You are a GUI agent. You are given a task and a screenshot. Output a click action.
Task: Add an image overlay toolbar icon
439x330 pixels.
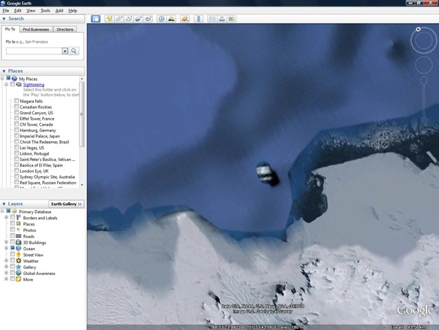tap(139, 19)
